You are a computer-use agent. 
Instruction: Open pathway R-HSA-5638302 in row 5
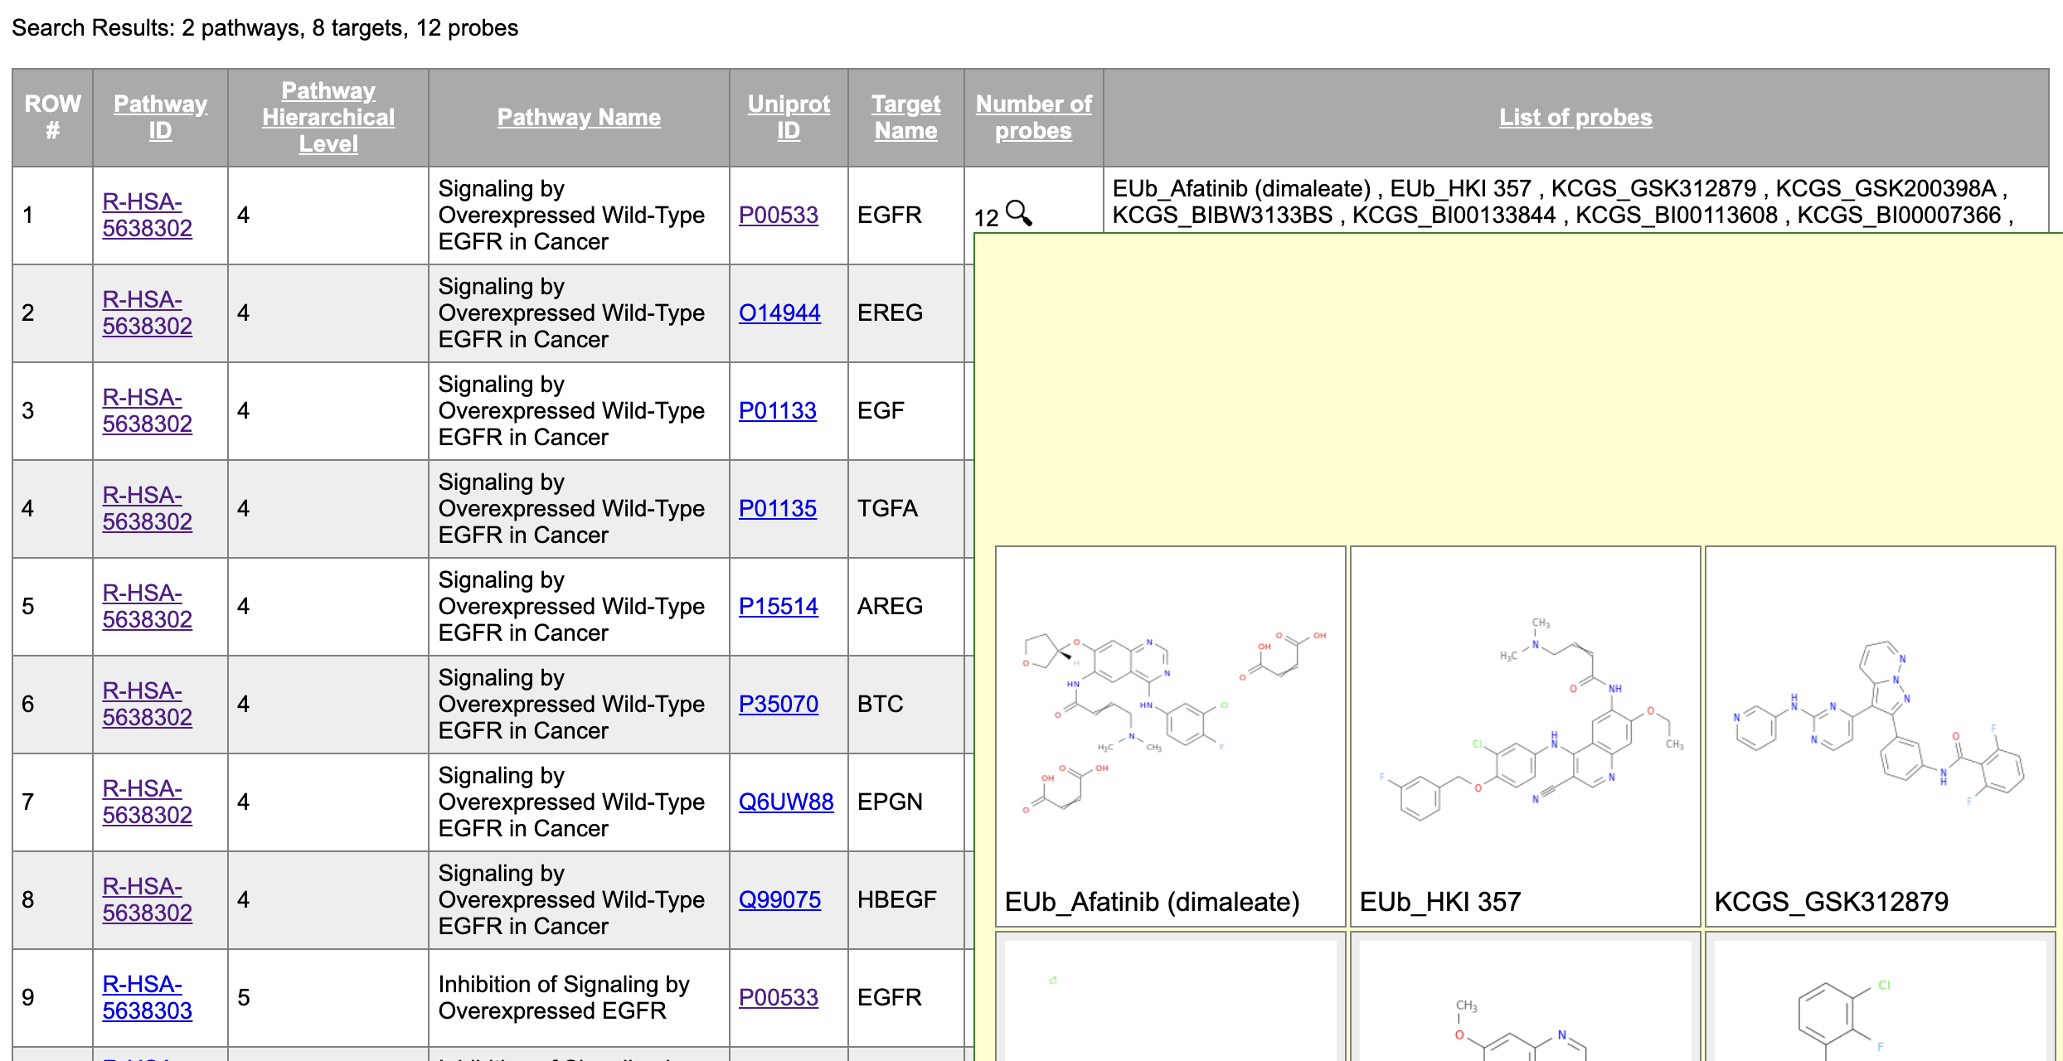pos(147,606)
